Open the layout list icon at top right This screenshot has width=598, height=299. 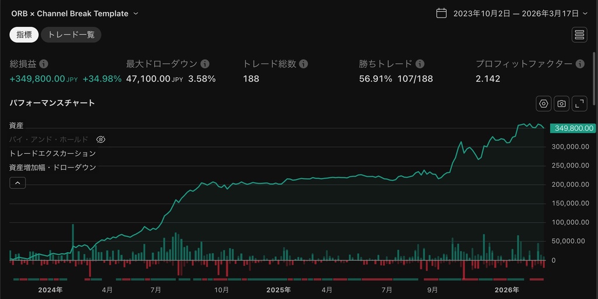[579, 34]
